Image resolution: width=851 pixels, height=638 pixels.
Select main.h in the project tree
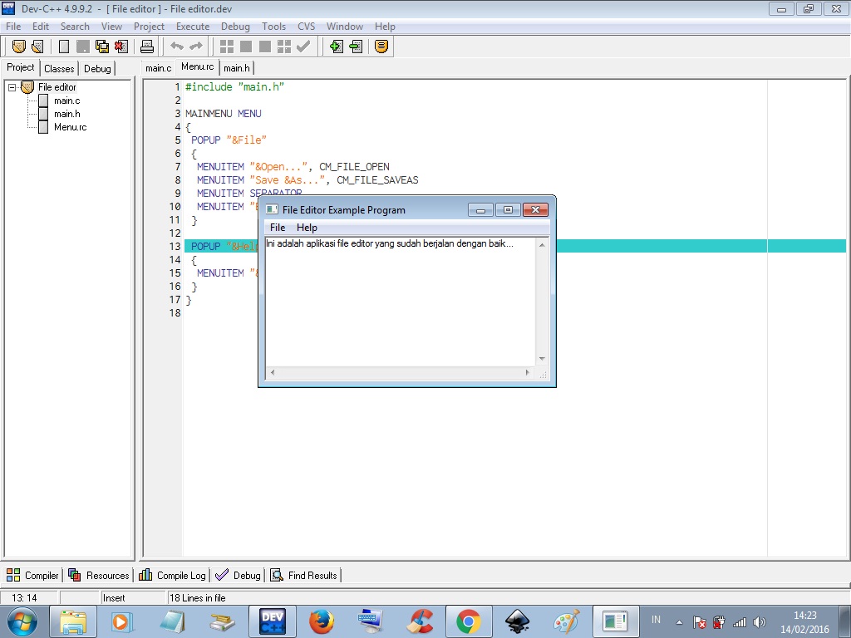pyautogui.click(x=66, y=114)
